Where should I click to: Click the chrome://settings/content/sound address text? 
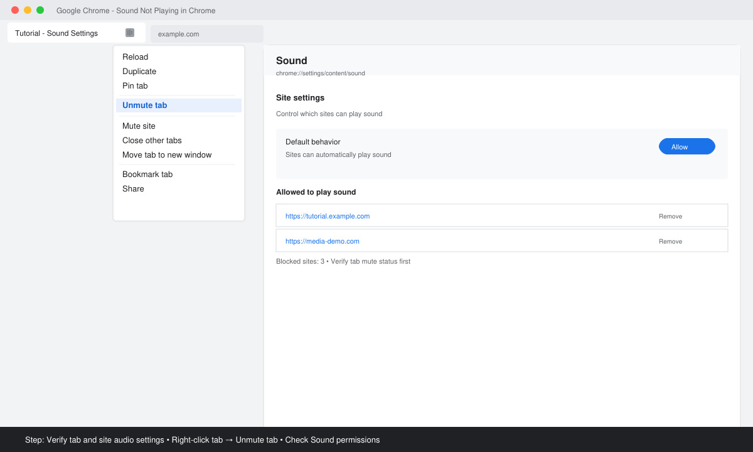tap(321, 73)
